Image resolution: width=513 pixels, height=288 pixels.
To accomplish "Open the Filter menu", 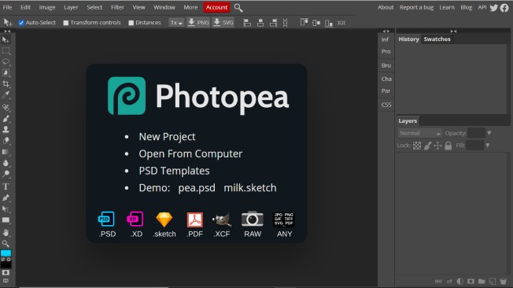I will click(117, 7).
